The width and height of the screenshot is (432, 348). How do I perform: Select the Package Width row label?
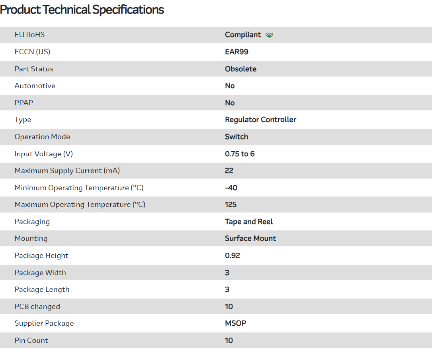(x=40, y=273)
